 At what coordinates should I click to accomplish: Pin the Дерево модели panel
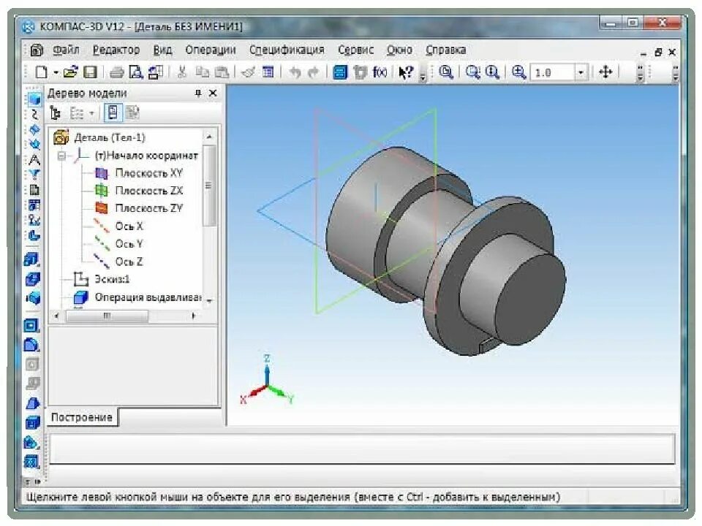[198, 93]
